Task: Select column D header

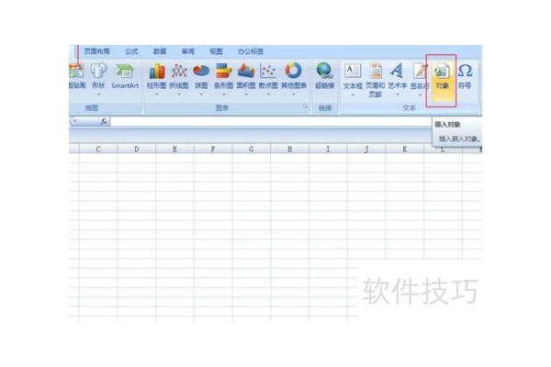Action: point(137,149)
